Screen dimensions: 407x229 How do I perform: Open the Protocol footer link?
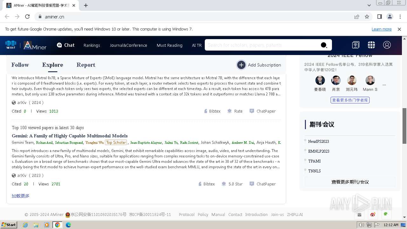(187, 214)
